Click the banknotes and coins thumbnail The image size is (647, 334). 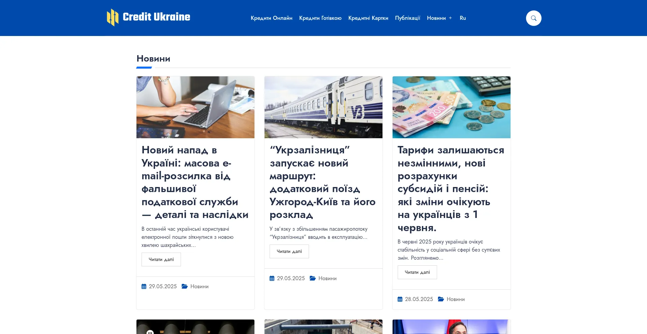coord(452,107)
